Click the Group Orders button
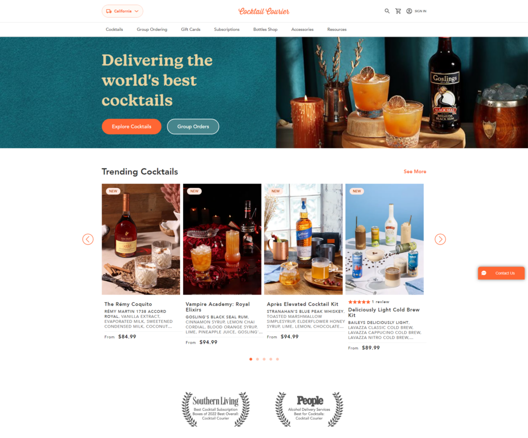 tap(193, 126)
